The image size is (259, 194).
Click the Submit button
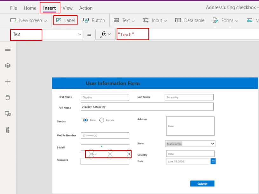click(x=202, y=184)
